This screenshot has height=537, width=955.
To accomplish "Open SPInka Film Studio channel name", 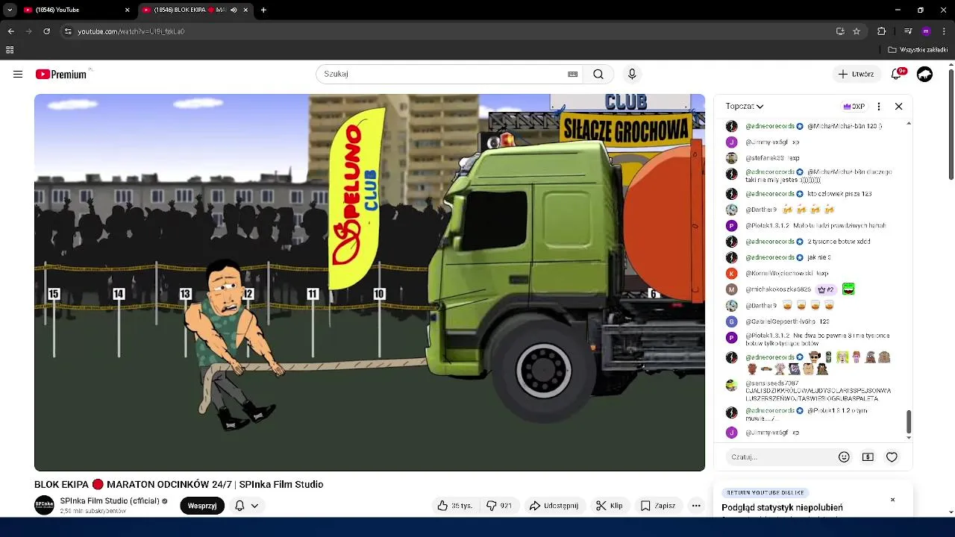I will (109, 501).
